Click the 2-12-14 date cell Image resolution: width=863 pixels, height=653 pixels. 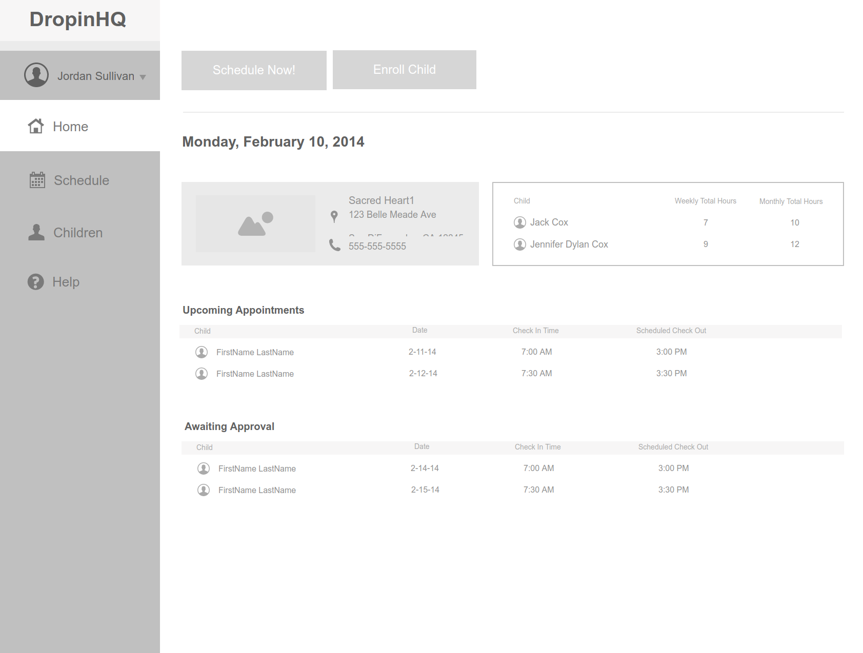423,373
